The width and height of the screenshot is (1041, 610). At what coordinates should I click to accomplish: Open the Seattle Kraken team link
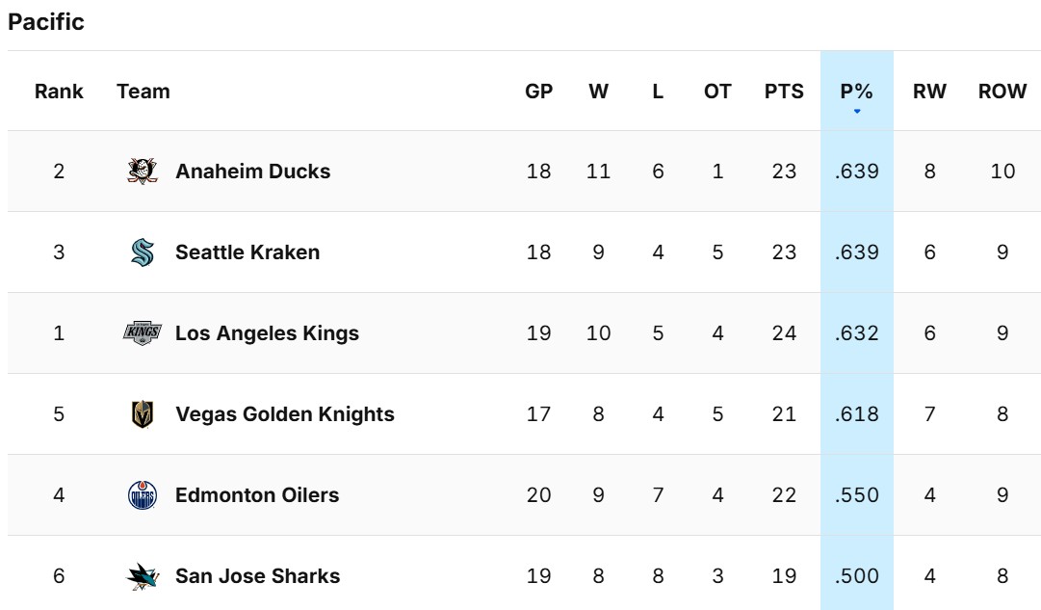tap(247, 252)
